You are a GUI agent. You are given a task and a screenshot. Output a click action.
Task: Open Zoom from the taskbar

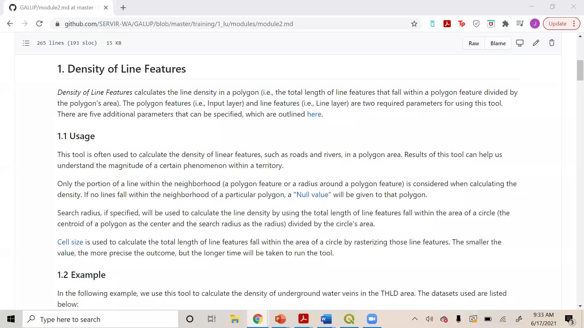372,319
